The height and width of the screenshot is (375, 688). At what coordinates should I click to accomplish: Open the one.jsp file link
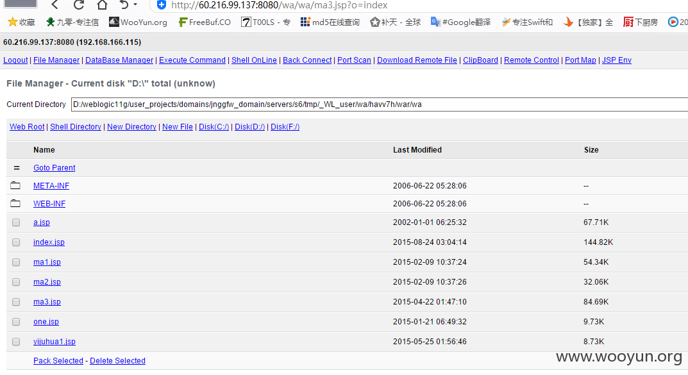46,322
